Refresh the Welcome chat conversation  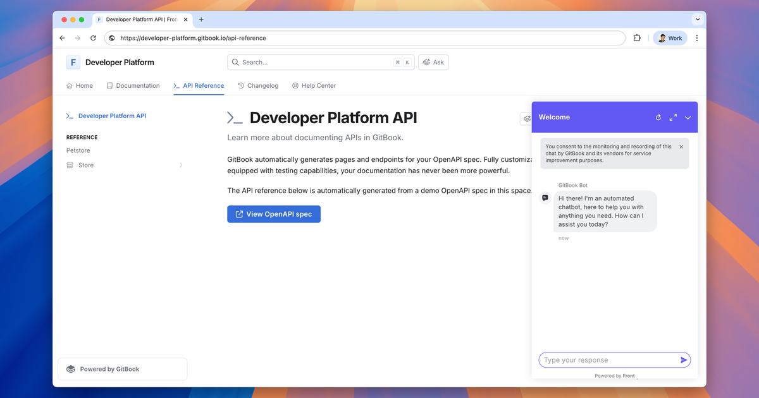click(x=658, y=117)
